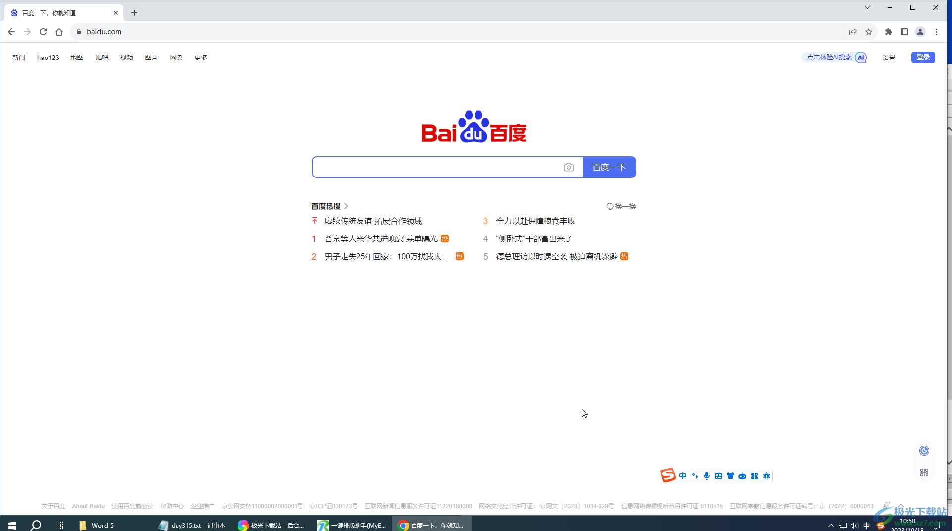Open the Chrome three-dot menu
952x531 pixels.
click(x=936, y=32)
